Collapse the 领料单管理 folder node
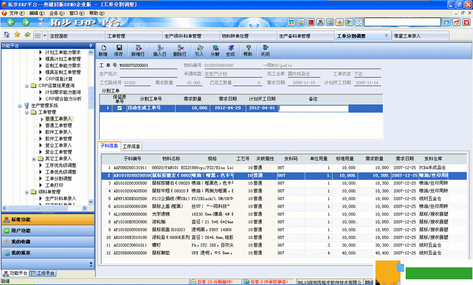 (27, 192)
